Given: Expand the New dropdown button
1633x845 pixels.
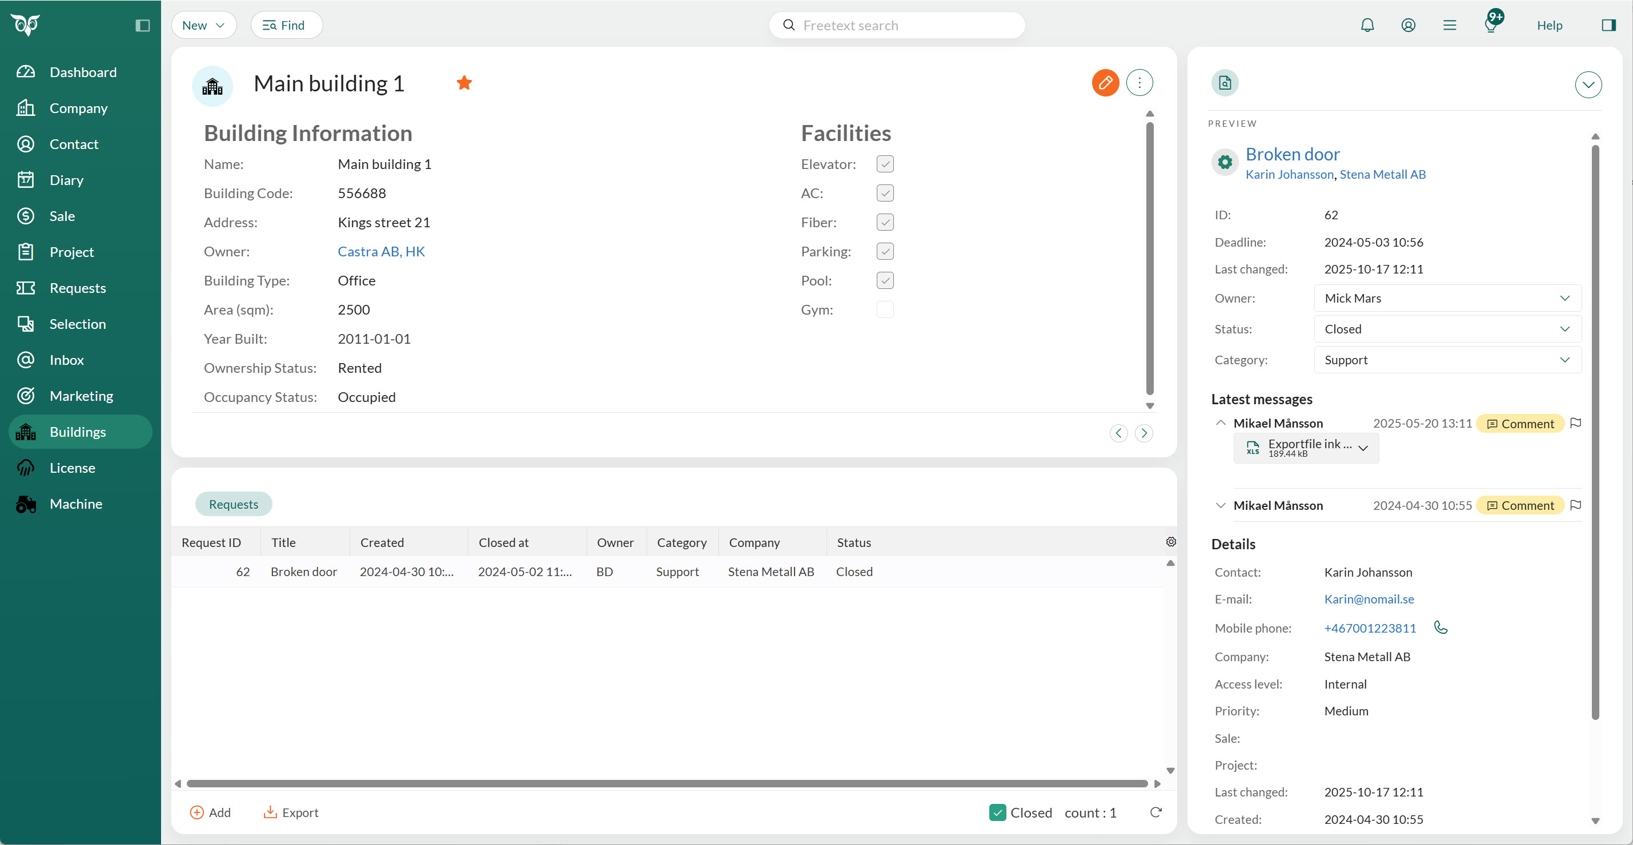Looking at the screenshot, I should coord(203,25).
